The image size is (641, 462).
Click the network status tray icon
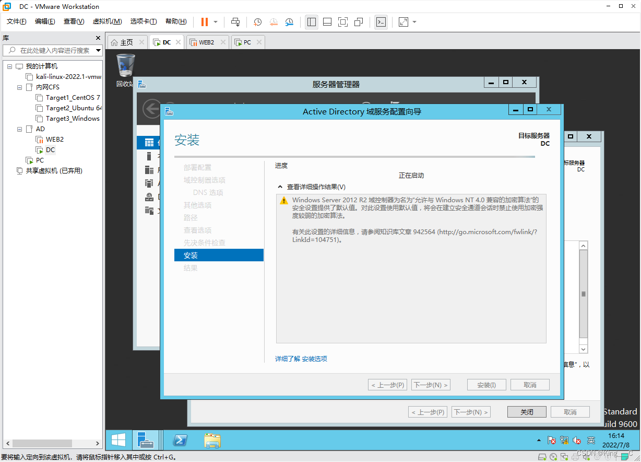pos(564,441)
